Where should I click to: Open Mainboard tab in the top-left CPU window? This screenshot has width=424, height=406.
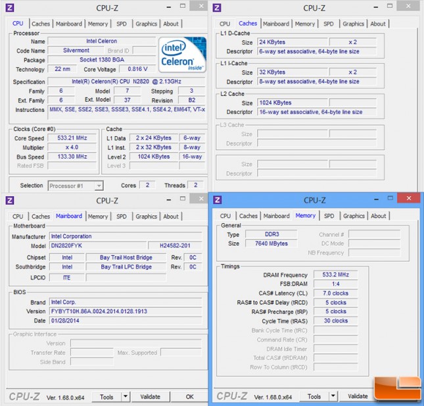(x=69, y=24)
